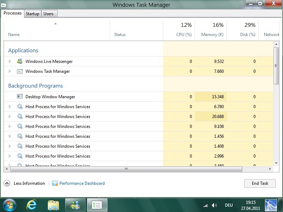Click gear icon of Host Process using 20.688 K

20,117
